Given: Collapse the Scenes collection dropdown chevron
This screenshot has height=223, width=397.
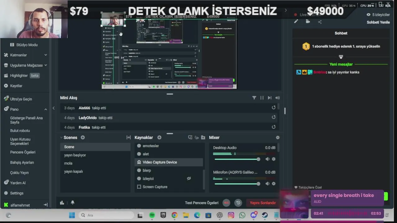Looking at the screenshot, I should point(61,138).
